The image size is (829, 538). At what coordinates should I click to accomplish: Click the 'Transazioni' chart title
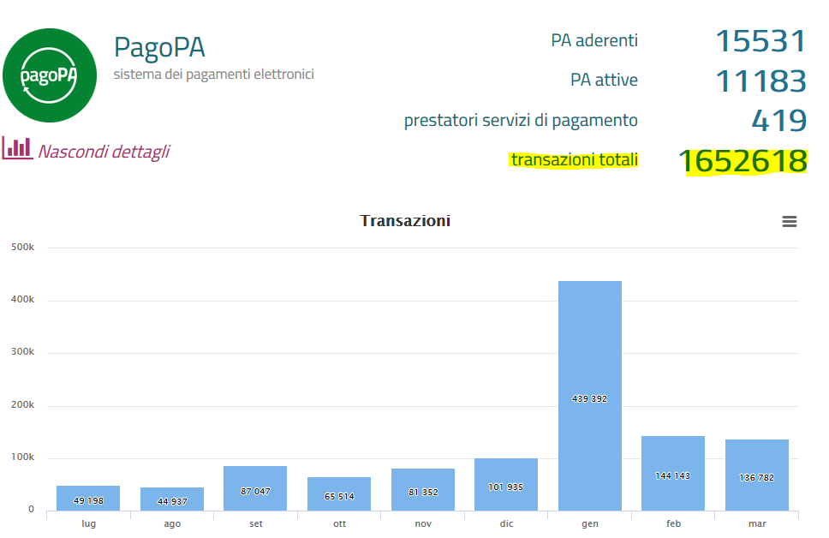click(x=405, y=220)
